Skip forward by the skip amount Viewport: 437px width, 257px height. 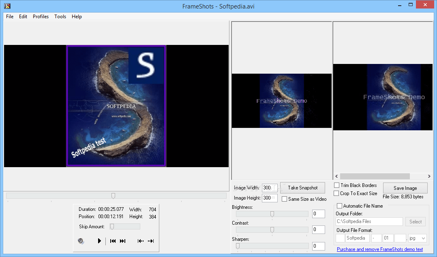[x=151, y=241]
